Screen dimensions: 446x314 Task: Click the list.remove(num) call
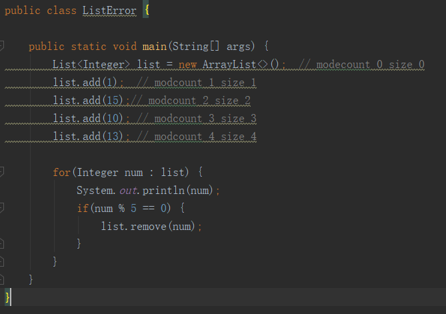tap(151, 227)
